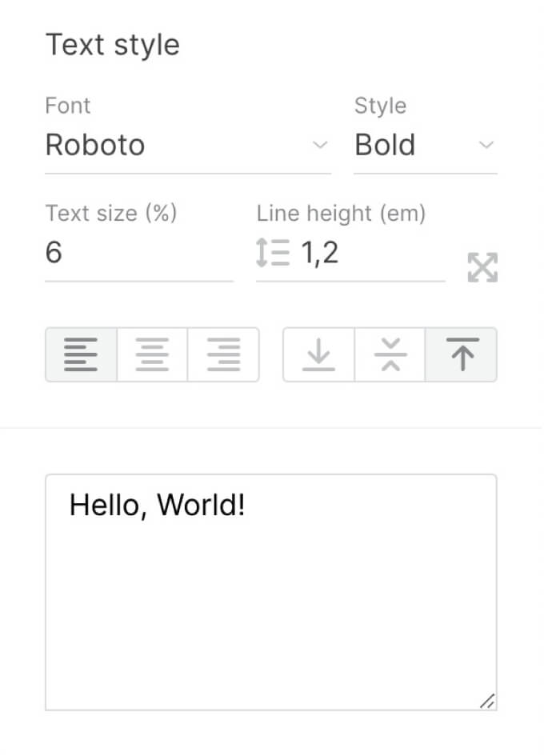The width and height of the screenshot is (544, 756).
Task: Click the Text size (%) label
Action: point(111,214)
